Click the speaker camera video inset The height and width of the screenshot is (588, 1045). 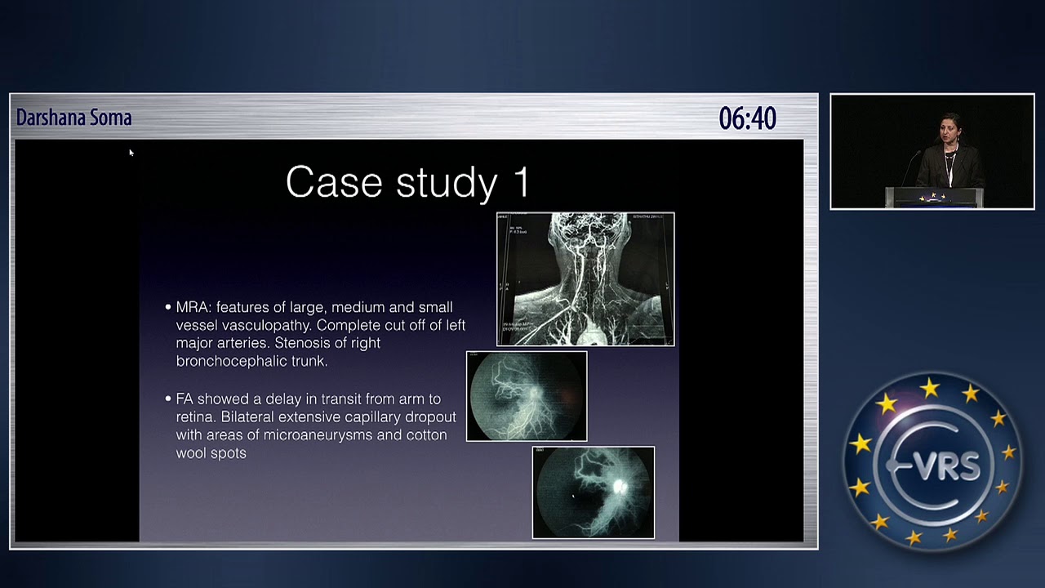pos(932,152)
